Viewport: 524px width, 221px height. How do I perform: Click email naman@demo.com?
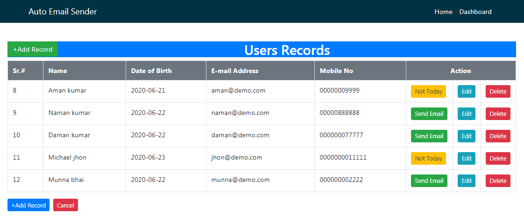[x=240, y=113]
